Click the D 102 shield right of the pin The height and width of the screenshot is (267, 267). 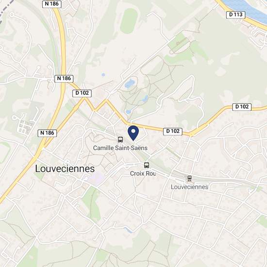coord(173,132)
